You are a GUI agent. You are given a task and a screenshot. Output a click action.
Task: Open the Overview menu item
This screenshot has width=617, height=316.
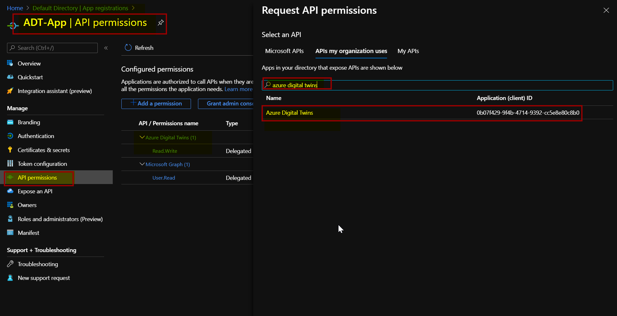(x=29, y=63)
